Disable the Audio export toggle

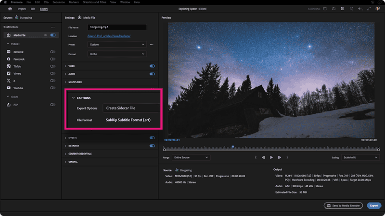pos(152,74)
